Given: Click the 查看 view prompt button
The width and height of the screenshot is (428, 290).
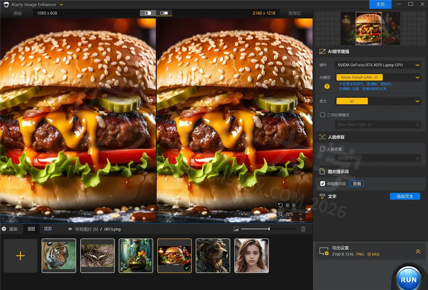Looking at the screenshot, I should point(357,184).
